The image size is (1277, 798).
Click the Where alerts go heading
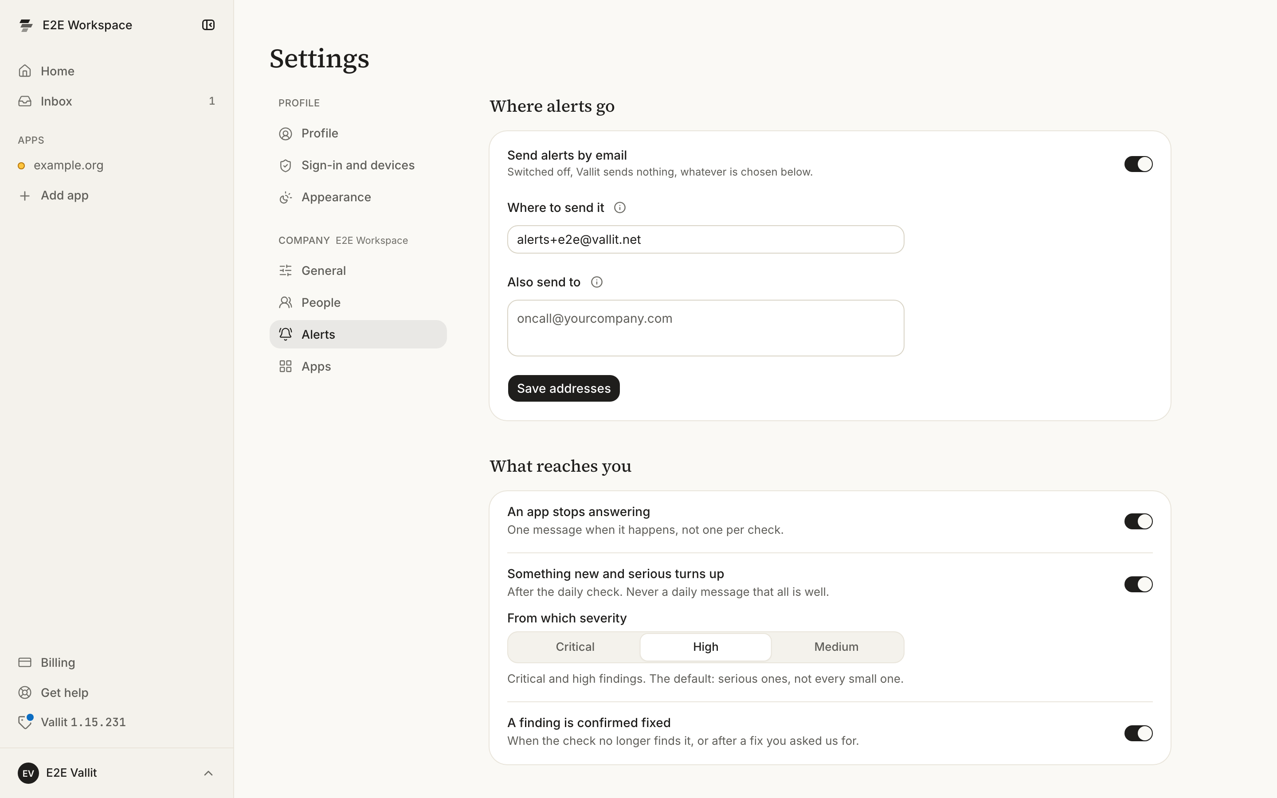point(552,106)
